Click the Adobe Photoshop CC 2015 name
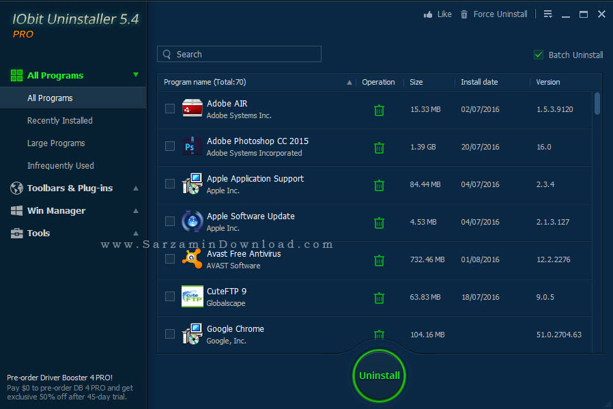The width and height of the screenshot is (613, 409). click(x=257, y=141)
